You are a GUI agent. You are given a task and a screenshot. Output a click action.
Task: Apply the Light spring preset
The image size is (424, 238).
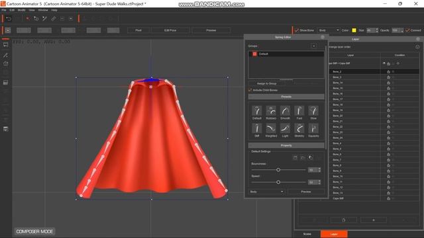point(285,128)
